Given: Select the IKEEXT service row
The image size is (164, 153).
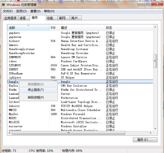Looking at the screenshot, I should coord(80,69).
